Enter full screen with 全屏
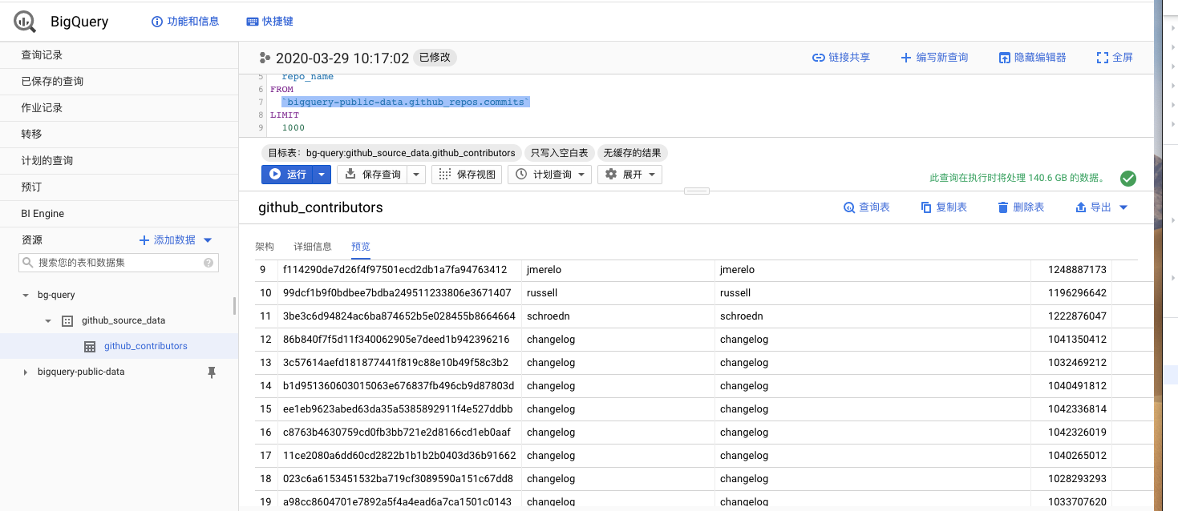The image size is (1178, 511). pyautogui.click(x=1115, y=58)
